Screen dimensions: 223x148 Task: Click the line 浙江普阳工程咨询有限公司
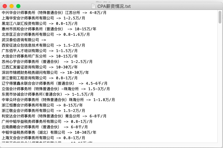(40, 78)
